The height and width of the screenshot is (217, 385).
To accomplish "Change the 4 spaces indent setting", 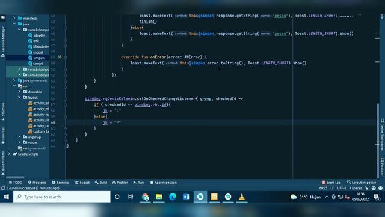I will 356,188.
